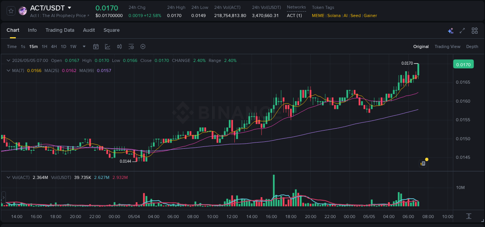Click the 24h High value 0.0170
Image resolution: width=485 pixels, height=227 pixels.
(x=174, y=15)
